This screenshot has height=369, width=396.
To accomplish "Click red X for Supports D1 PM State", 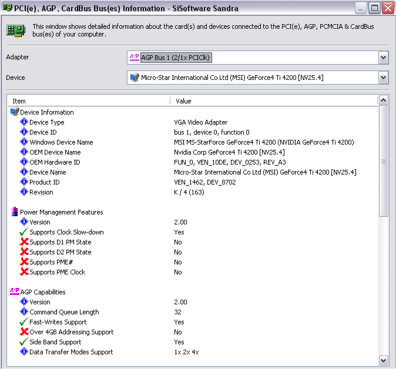I will coord(24,241).
